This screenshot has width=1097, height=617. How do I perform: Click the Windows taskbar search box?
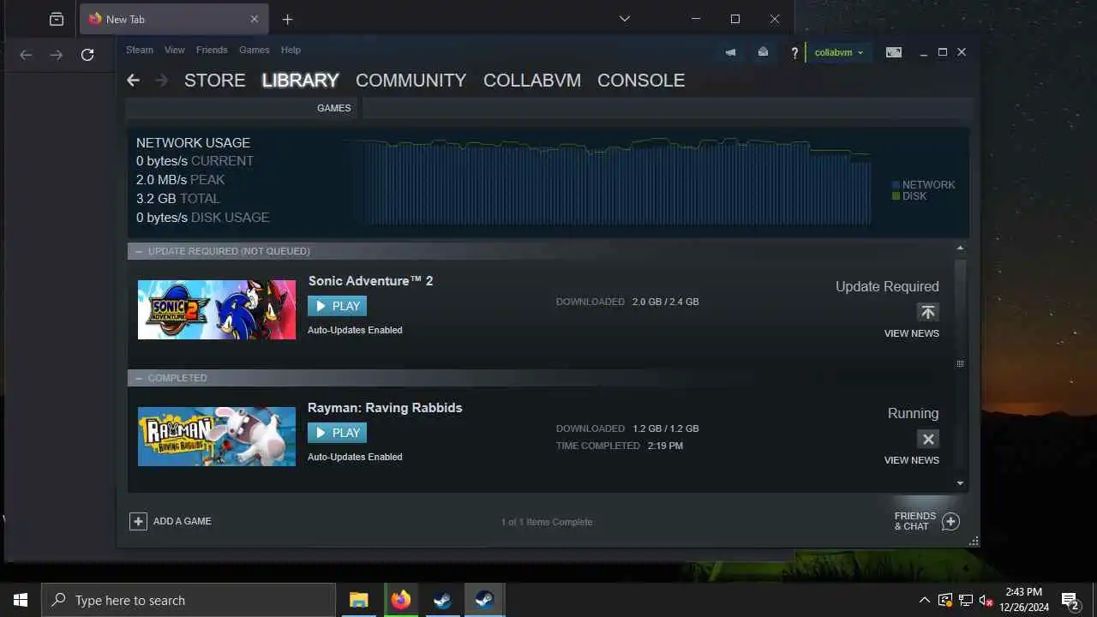[x=189, y=600]
